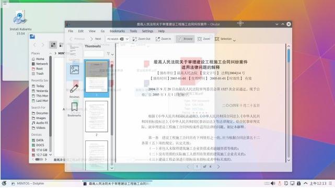This screenshot has height=188, width=335.
Task: Switch Dolphin to icons view mode
Action: pos(53,45)
